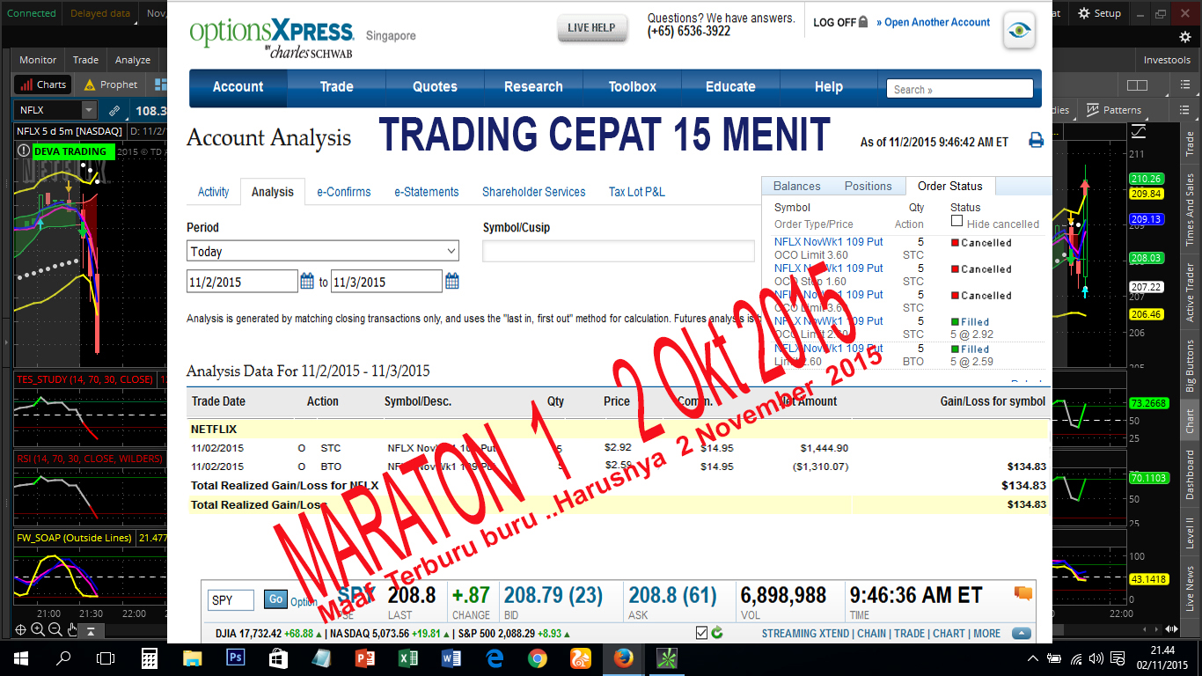Open Photoshop from the taskbar
Viewport: 1202px width, 676px height.
[235, 657]
